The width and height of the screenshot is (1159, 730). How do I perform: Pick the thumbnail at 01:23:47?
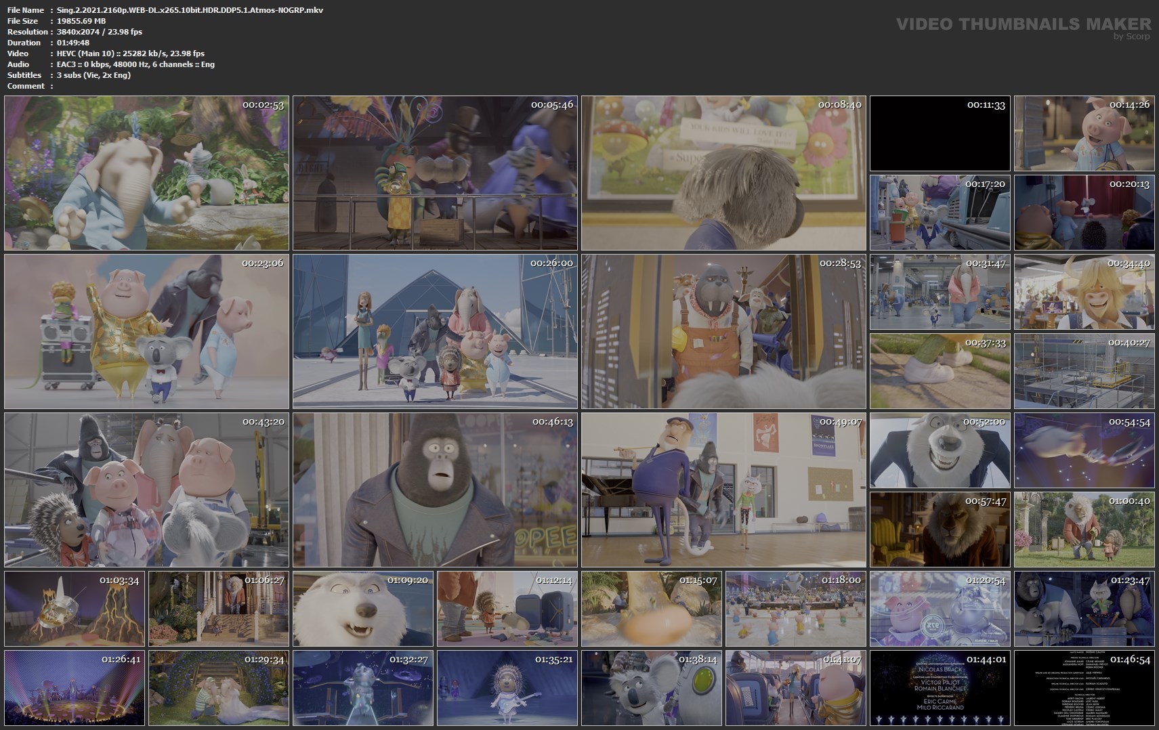click(x=1084, y=609)
